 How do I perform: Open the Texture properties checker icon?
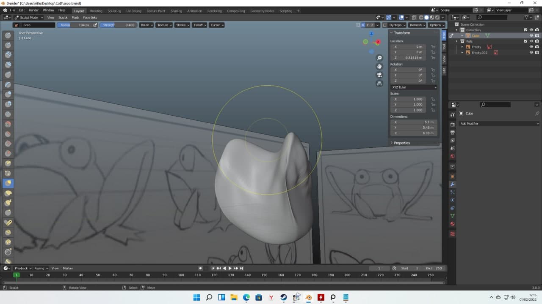(x=452, y=234)
